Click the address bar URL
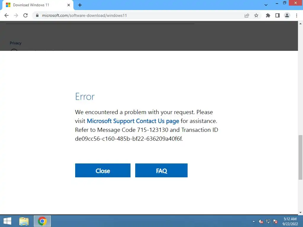The height and width of the screenshot is (227, 303). pyautogui.click(x=84, y=15)
